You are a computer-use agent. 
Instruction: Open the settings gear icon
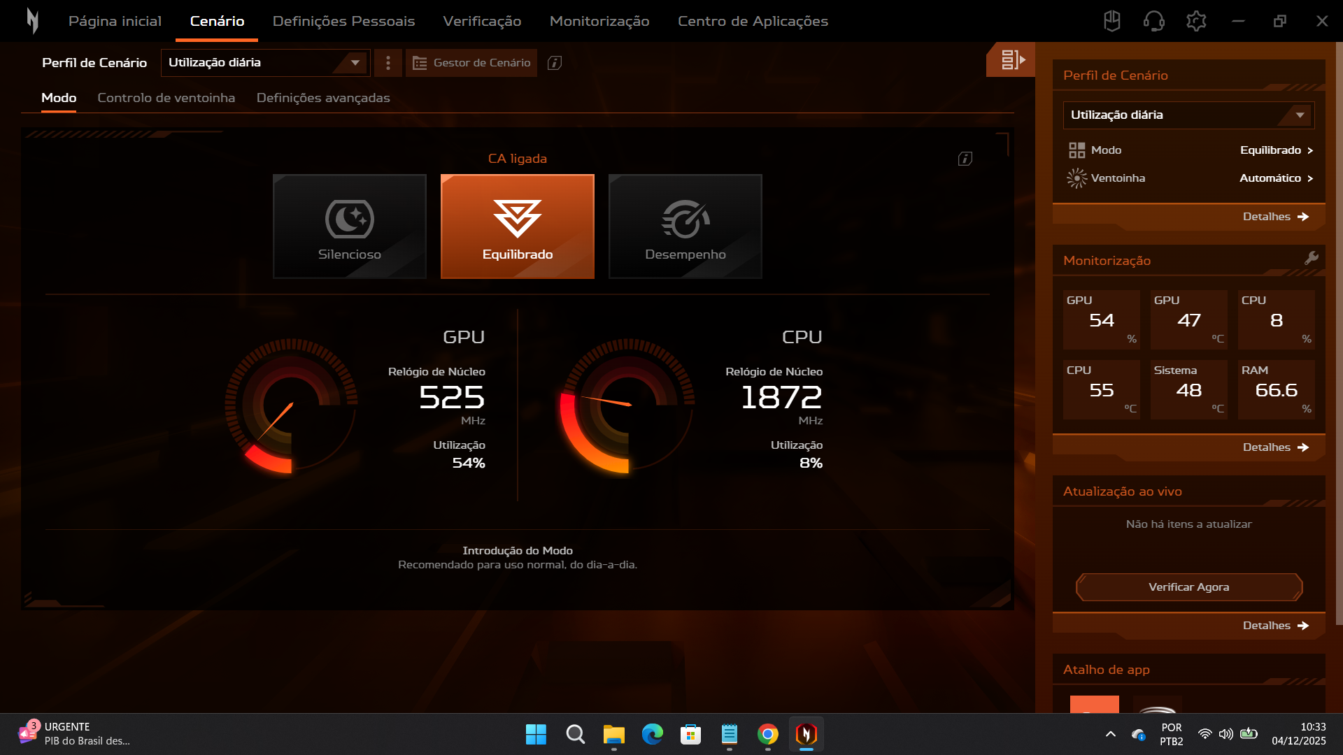[x=1196, y=21]
